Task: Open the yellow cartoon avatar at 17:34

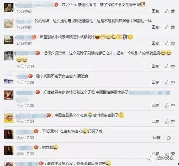Action: (9, 118)
